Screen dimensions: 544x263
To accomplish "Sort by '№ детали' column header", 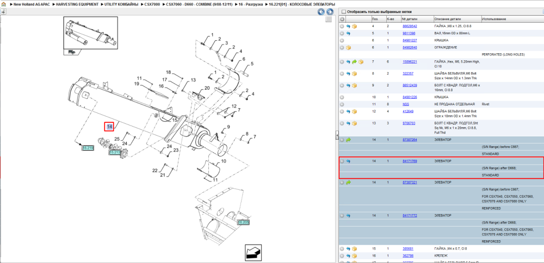I will tap(410, 18).
